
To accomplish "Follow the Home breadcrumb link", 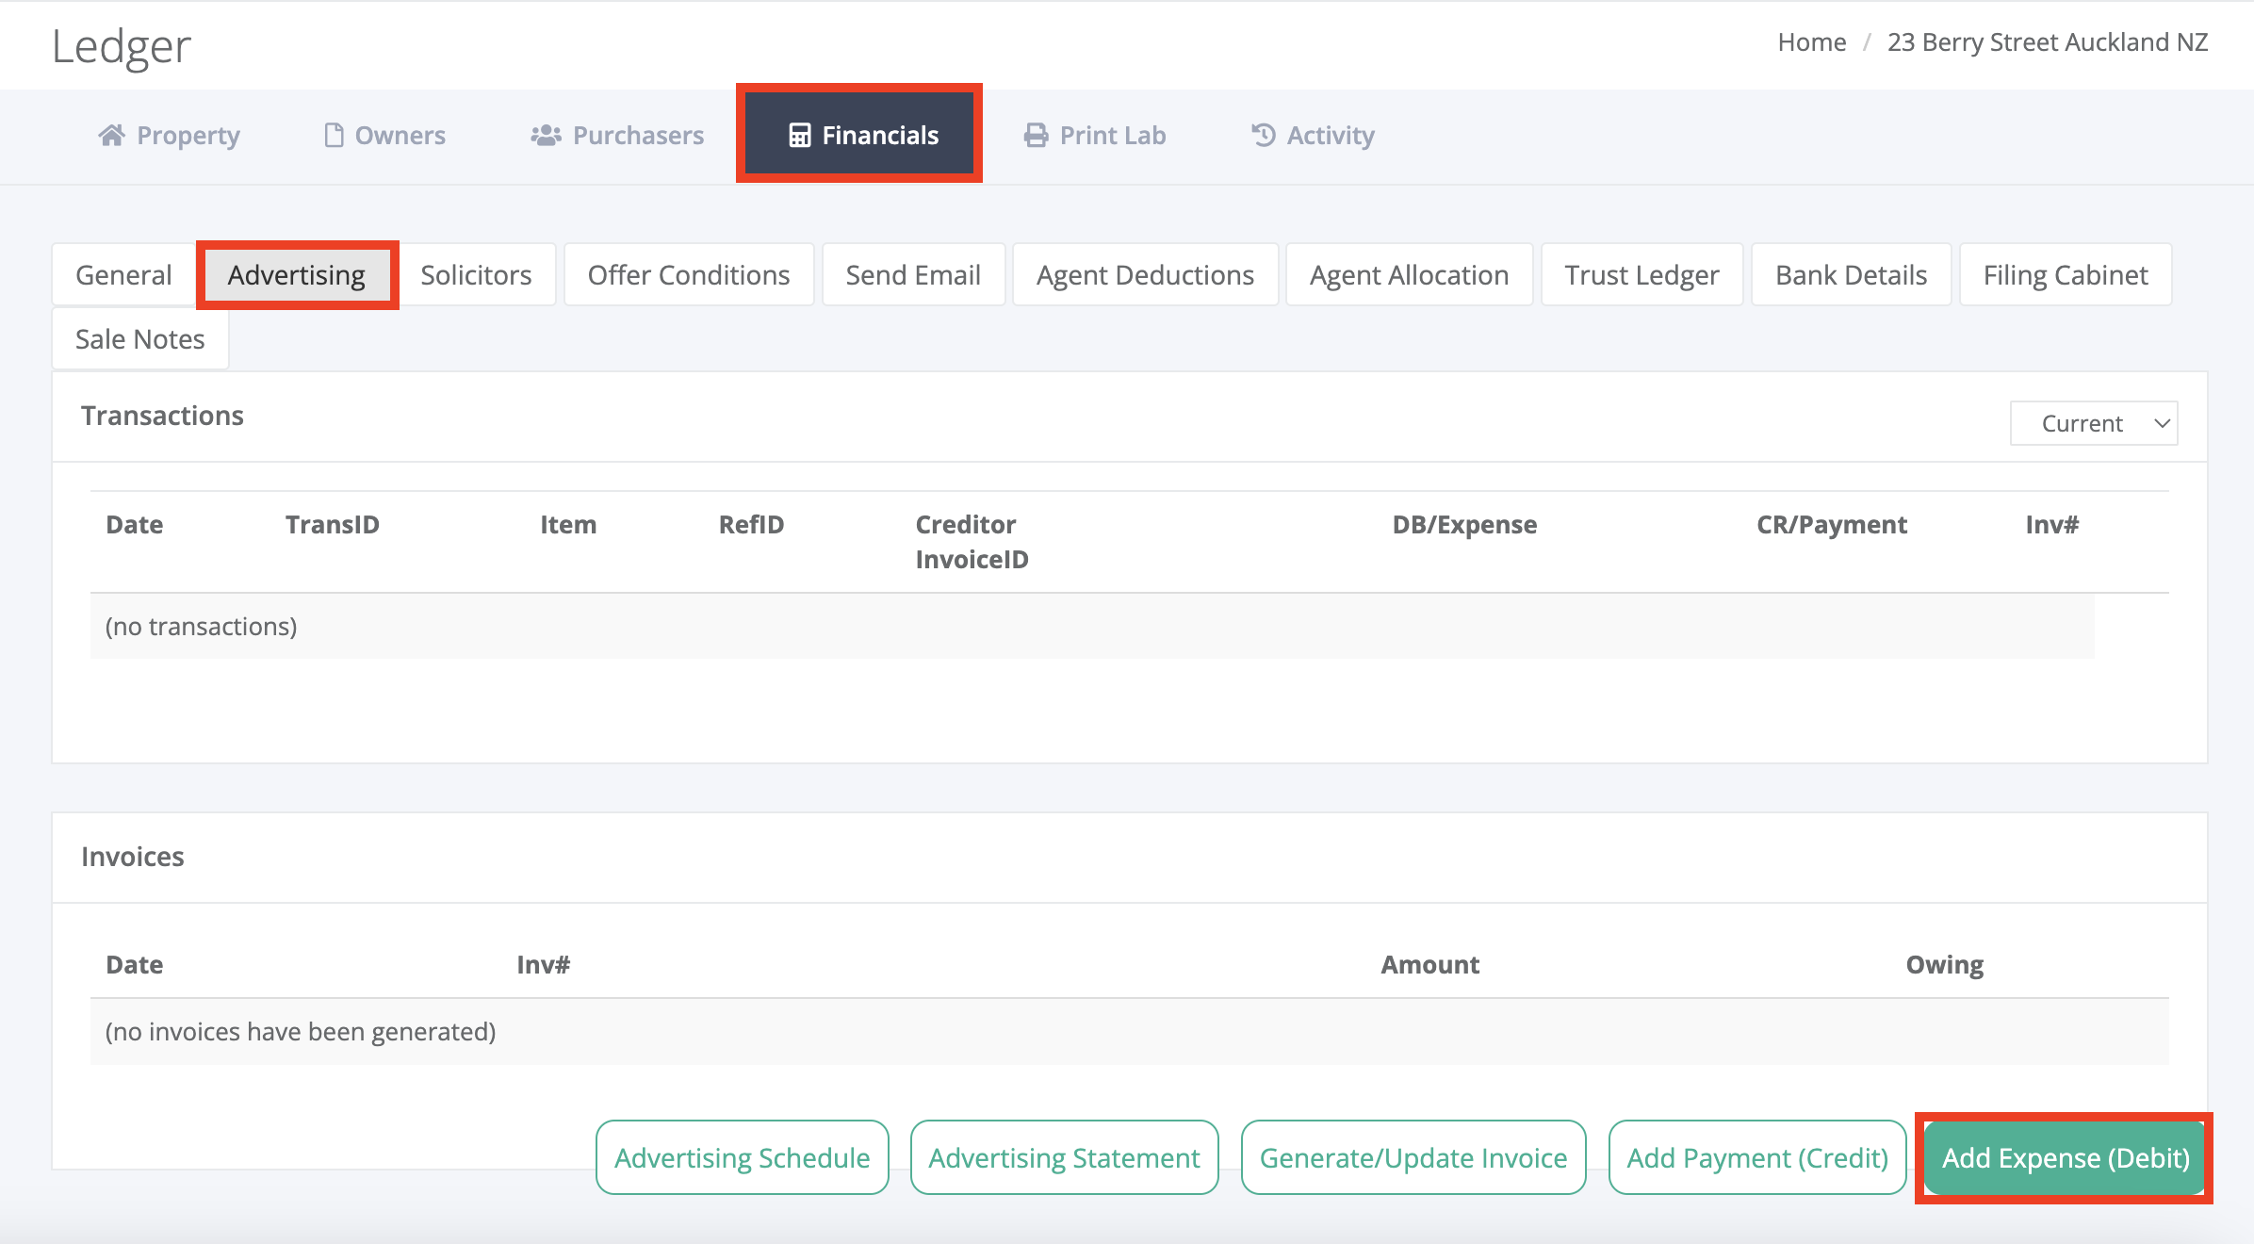I will [x=1811, y=42].
